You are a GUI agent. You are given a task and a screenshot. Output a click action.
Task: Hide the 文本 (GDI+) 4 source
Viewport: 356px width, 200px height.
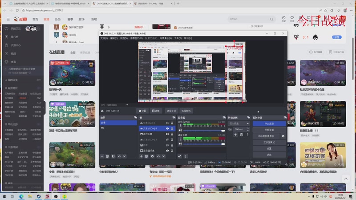pos(167,128)
